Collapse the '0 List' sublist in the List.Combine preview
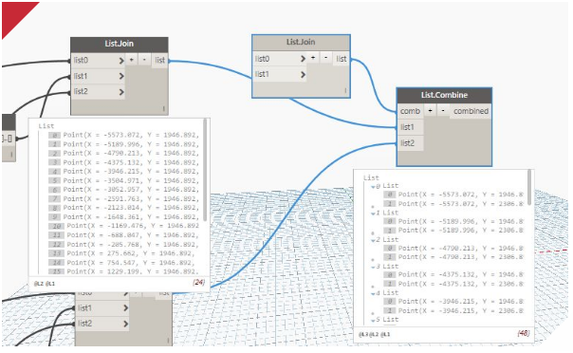573x353 pixels. [x=374, y=186]
